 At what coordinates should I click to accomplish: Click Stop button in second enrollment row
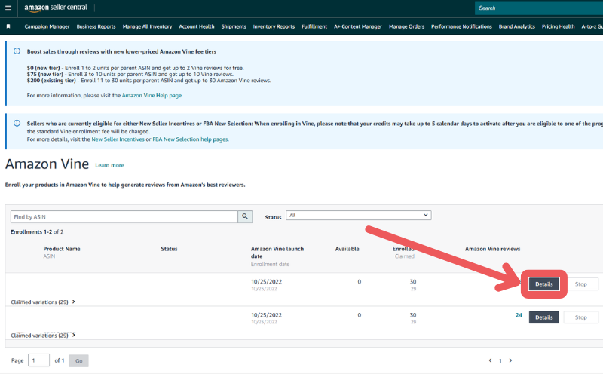click(580, 317)
